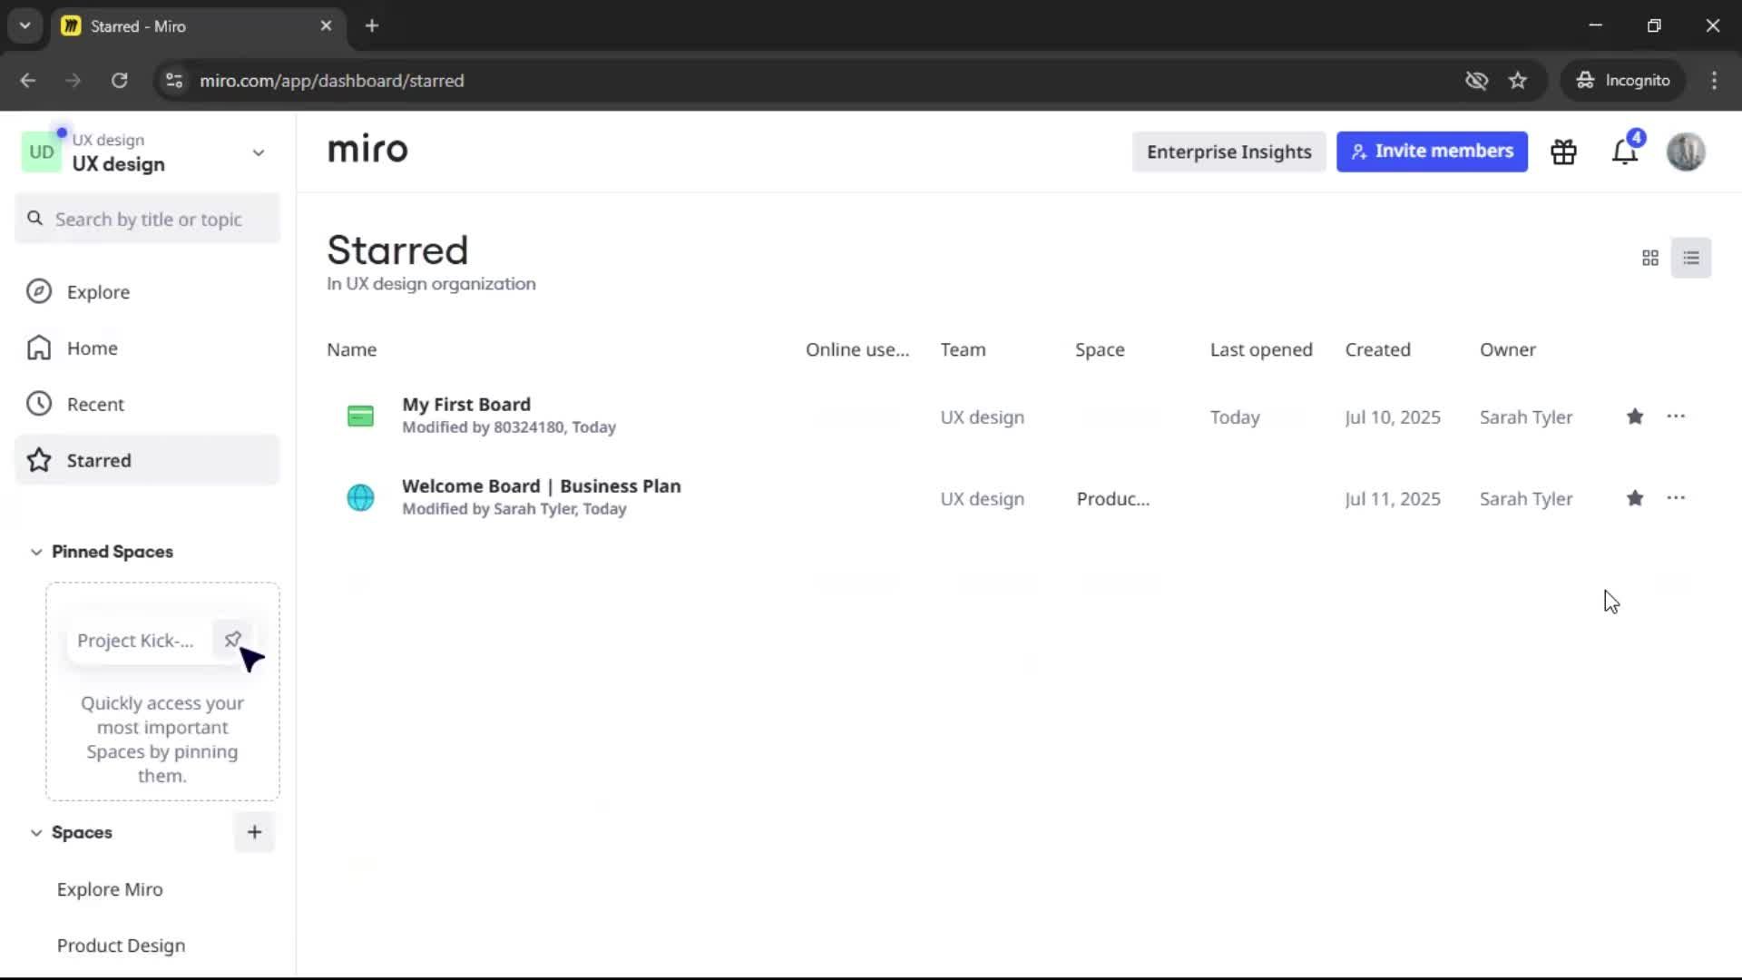The height and width of the screenshot is (980, 1742).
Task: Click Invite members button
Action: (1432, 152)
